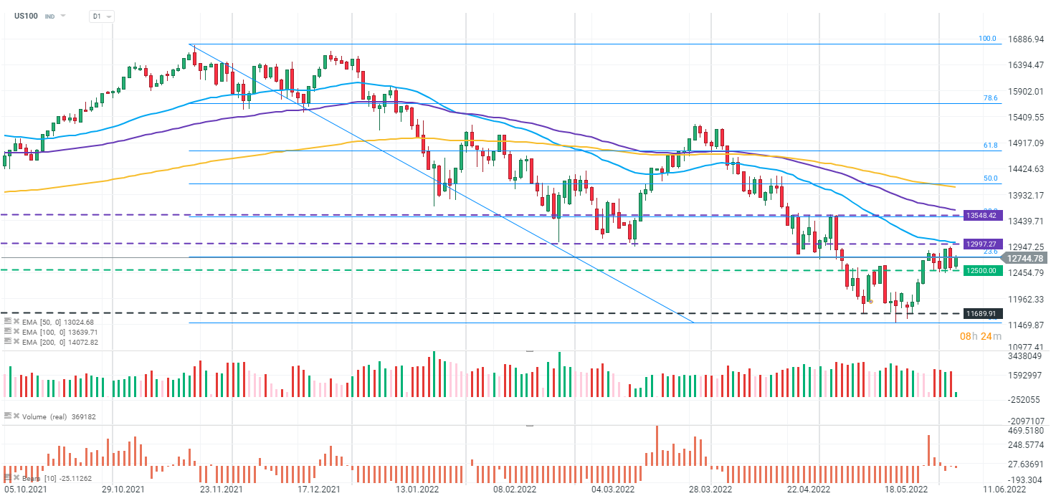
Task: Click the current price 12744.78 tag
Action: [x=1024, y=258]
